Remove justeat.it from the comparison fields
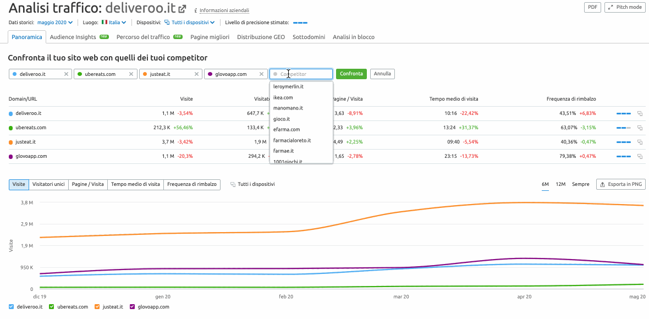The image size is (649, 319). pos(196,74)
